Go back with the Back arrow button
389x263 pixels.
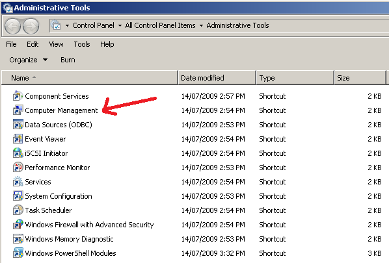(x=12, y=26)
